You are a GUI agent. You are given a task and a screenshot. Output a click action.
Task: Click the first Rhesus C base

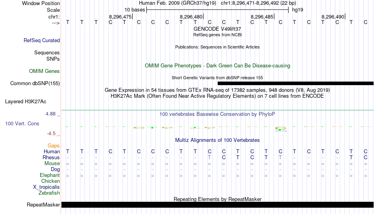pos(224,158)
